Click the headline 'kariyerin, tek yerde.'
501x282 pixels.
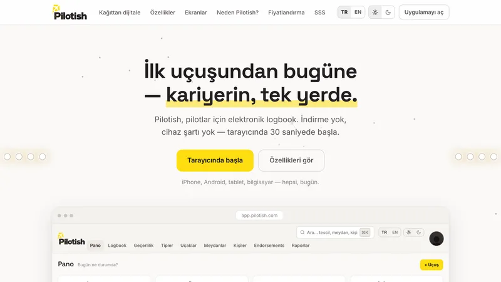[261, 95]
